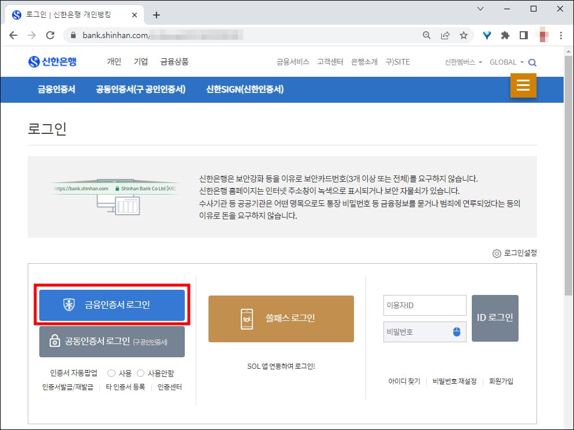This screenshot has height=430, width=574.
Task: Open the 아이디 찾기 link
Action: pyautogui.click(x=405, y=381)
